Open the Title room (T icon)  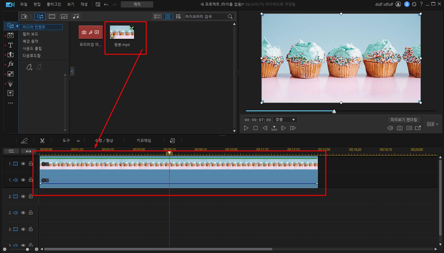pyautogui.click(x=11, y=45)
